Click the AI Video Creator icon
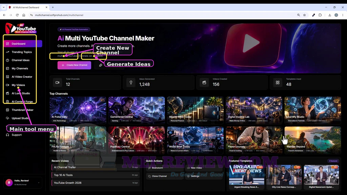Viewport: 347px width, 195px height. pos(7,77)
